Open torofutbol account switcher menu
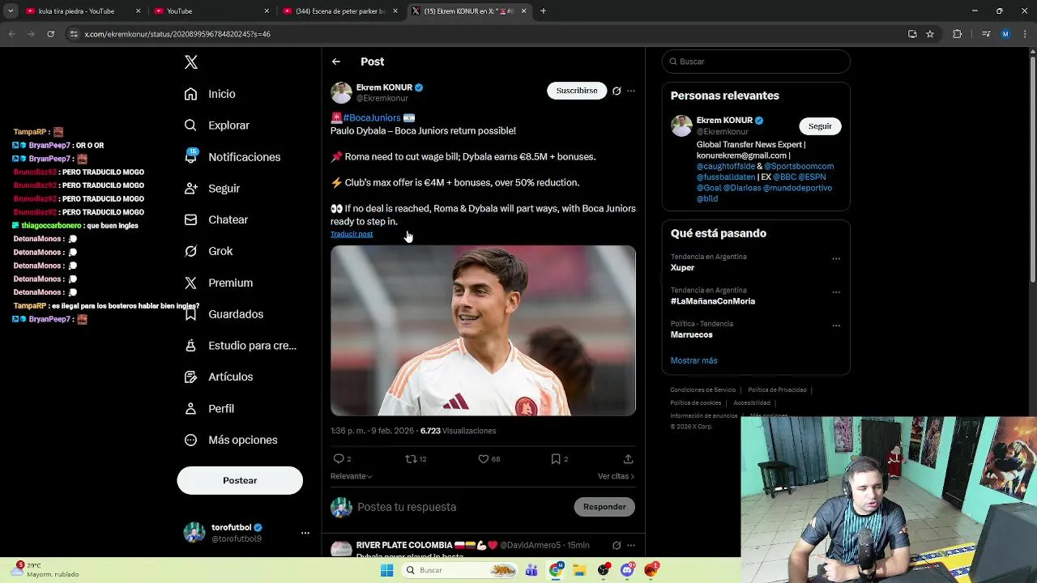The width and height of the screenshot is (1037, 583). click(305, 533)
